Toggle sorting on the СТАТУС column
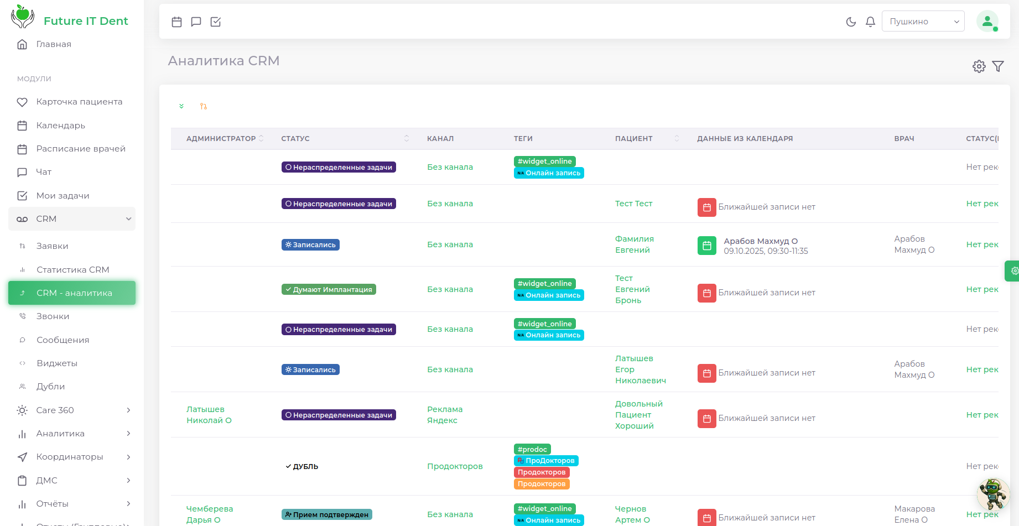Image resolution: width=1019 pixels, height=526 pixels. coord(407,138)
